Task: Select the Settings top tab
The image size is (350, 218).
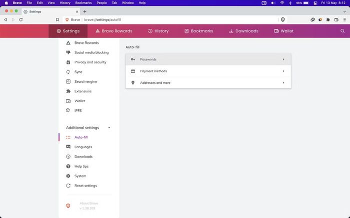Action: click(x=68, y=31)
